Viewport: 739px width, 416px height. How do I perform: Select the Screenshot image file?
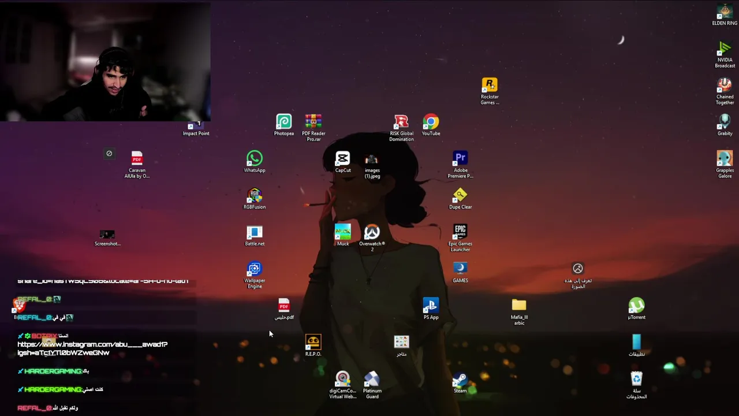tap(107, 238)
